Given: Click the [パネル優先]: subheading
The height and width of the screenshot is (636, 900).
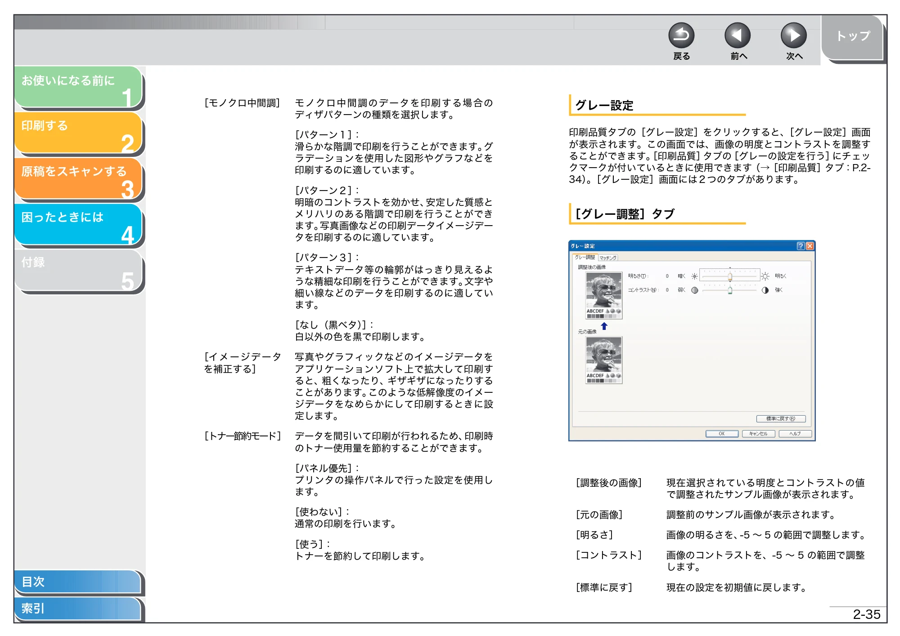Looking at the screenshot, I should [327, 468].
